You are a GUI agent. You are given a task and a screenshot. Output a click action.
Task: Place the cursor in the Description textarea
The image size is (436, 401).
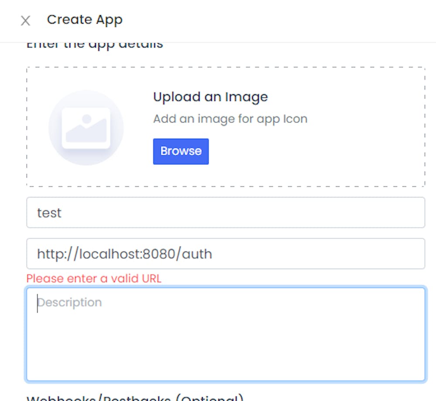[x=225, y=333]
